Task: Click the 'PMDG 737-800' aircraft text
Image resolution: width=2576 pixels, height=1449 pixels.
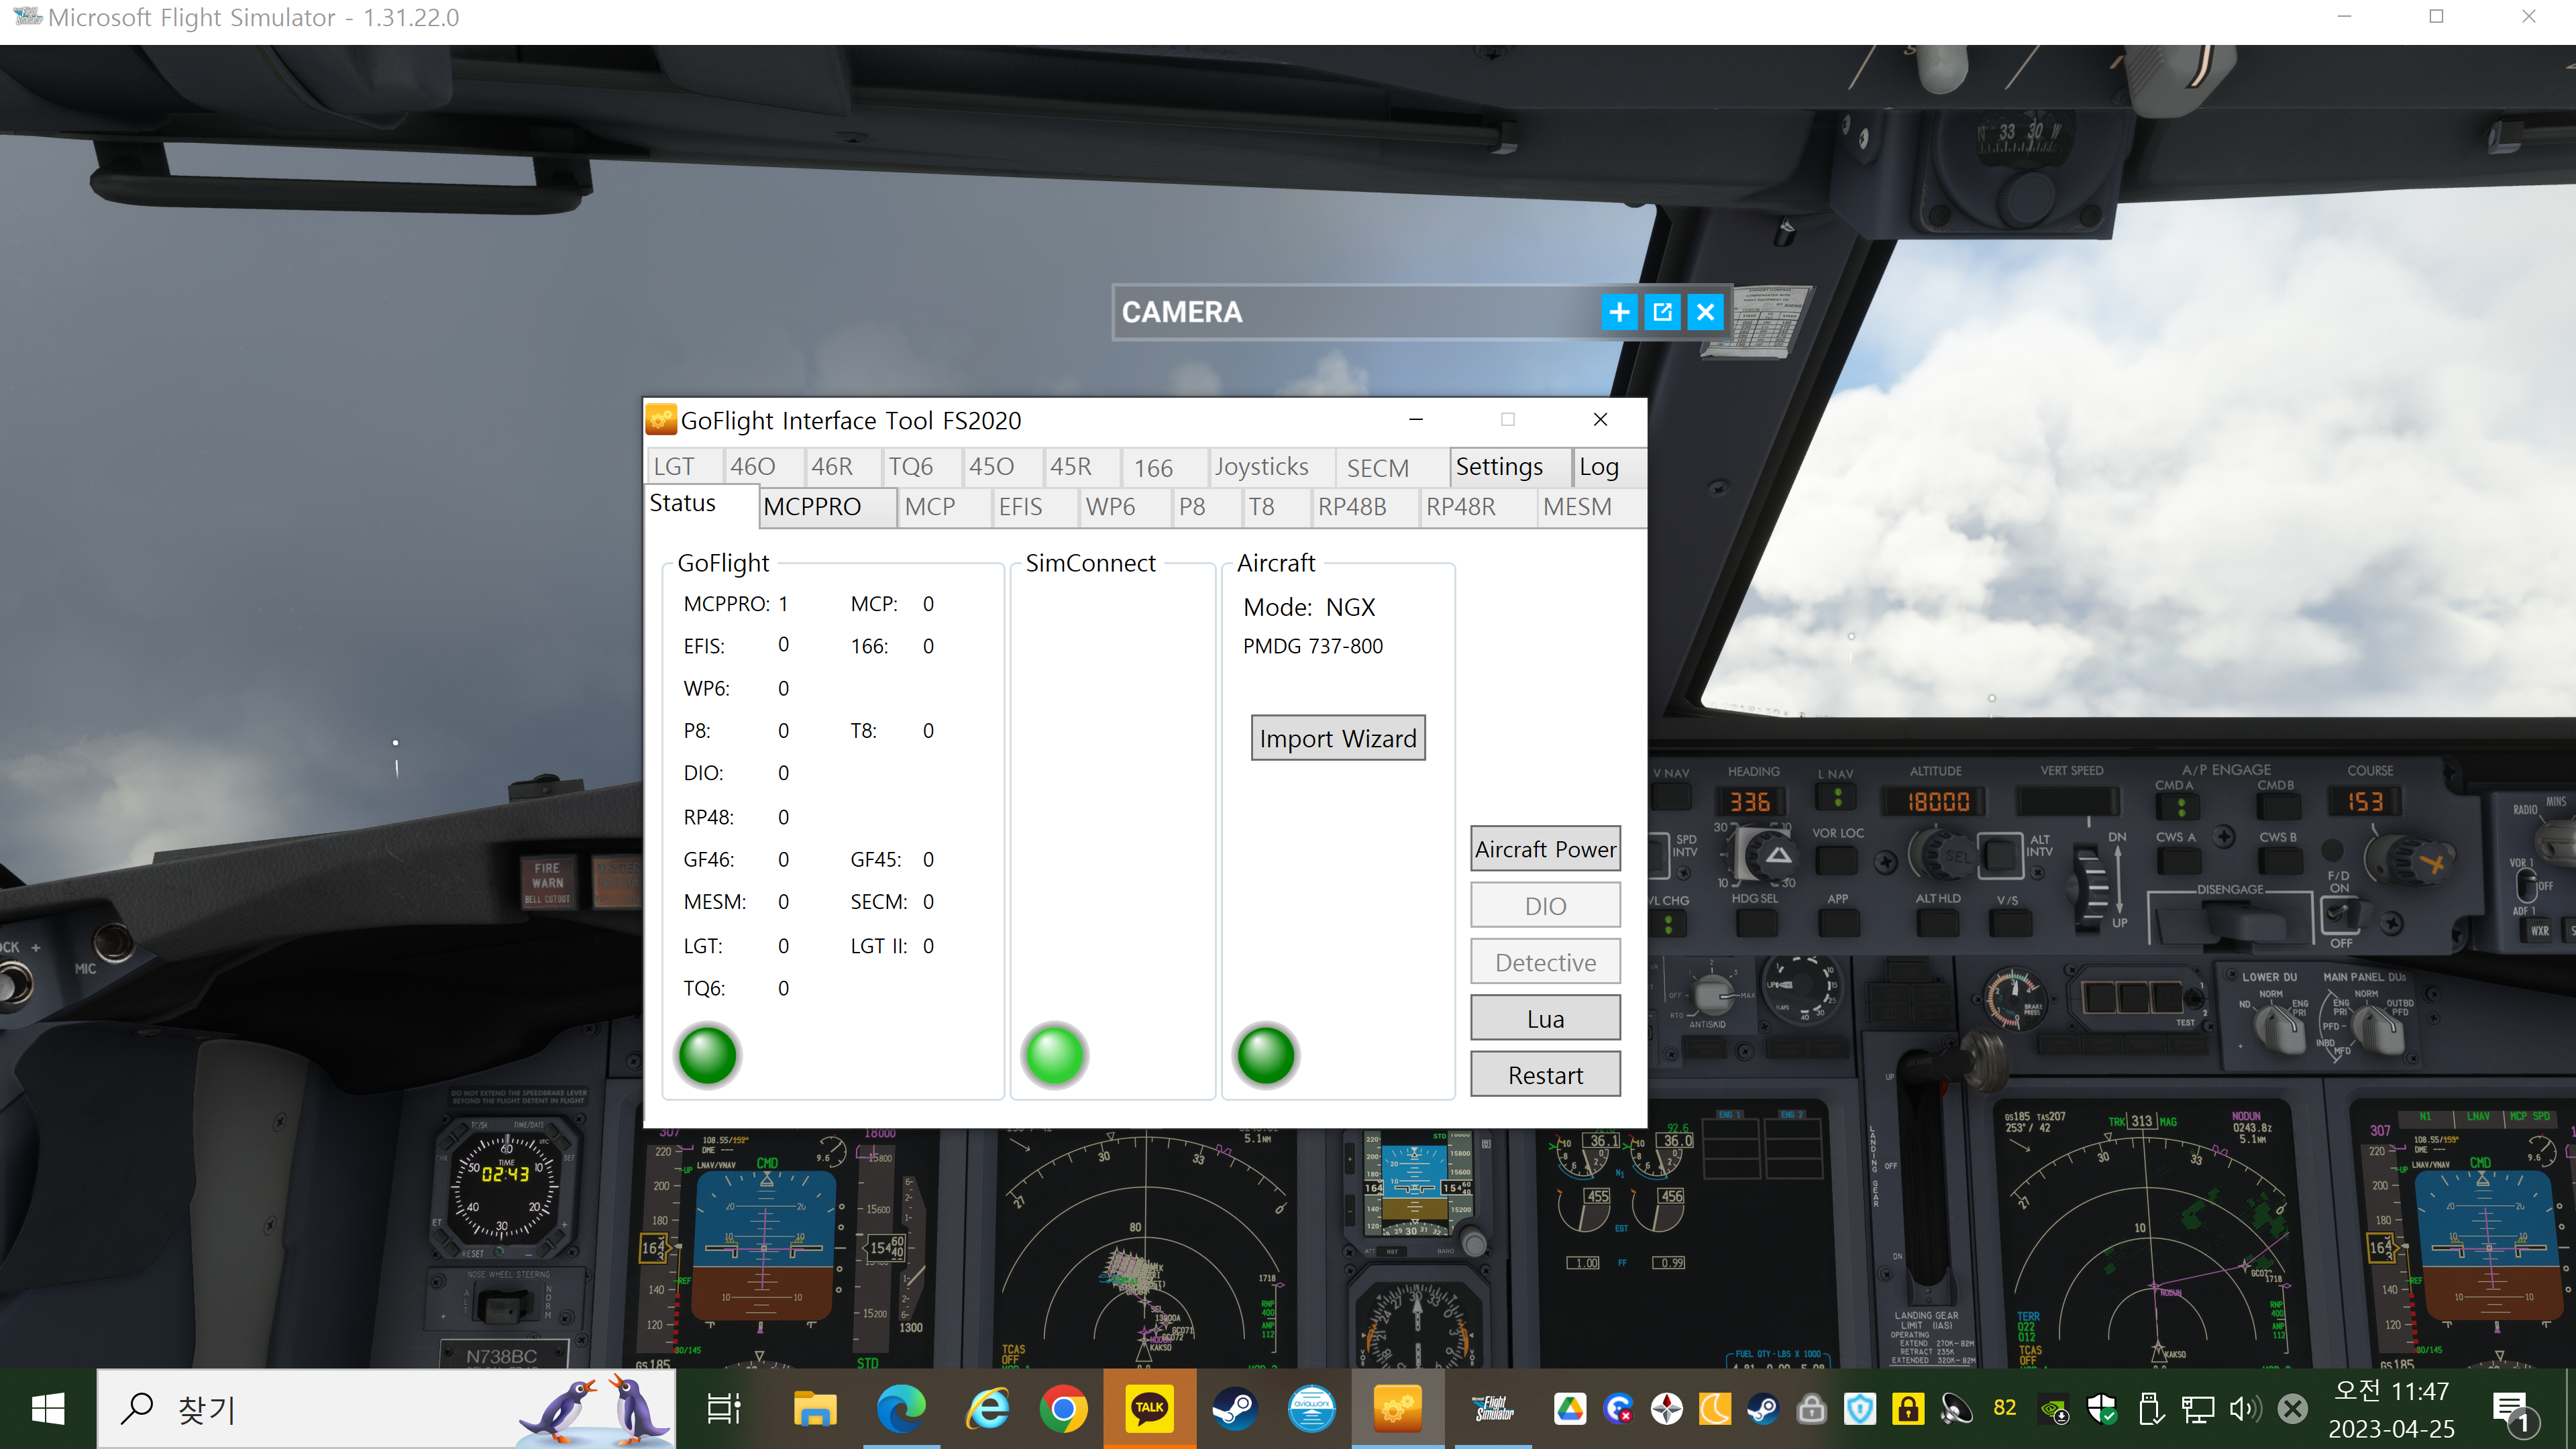Action: click(1313, 647)
